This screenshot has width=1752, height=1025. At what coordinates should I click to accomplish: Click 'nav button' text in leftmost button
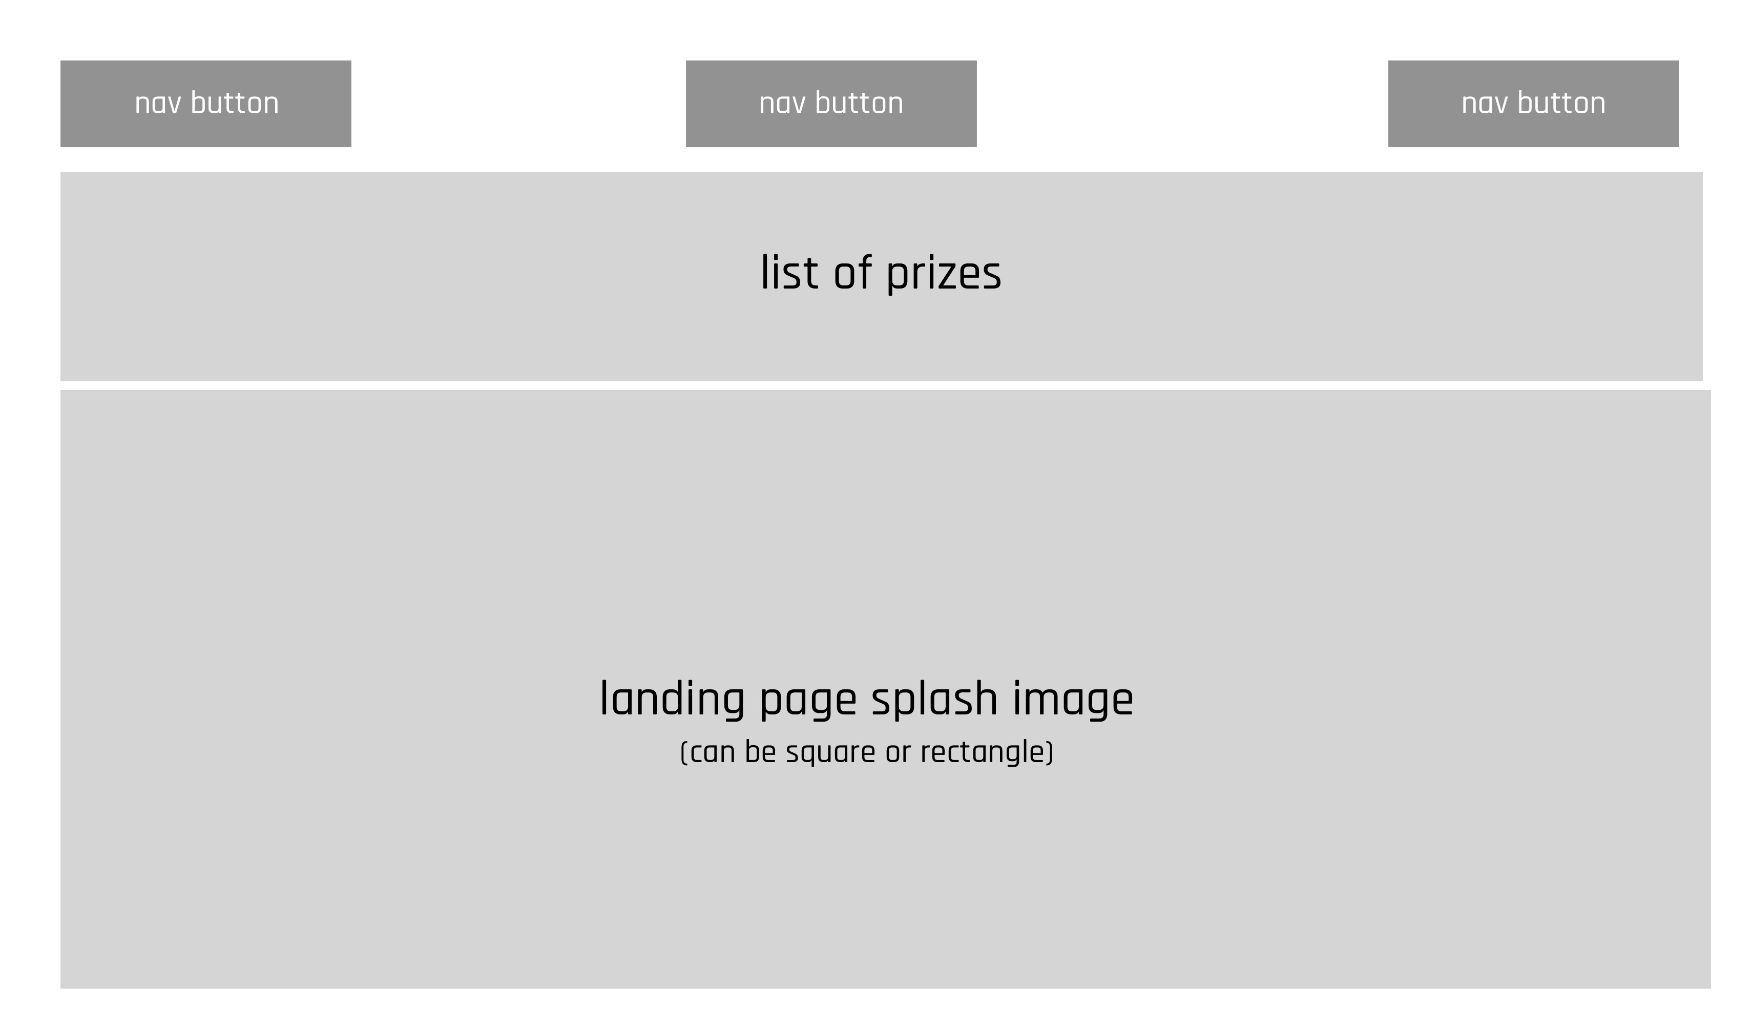point(206,103)
